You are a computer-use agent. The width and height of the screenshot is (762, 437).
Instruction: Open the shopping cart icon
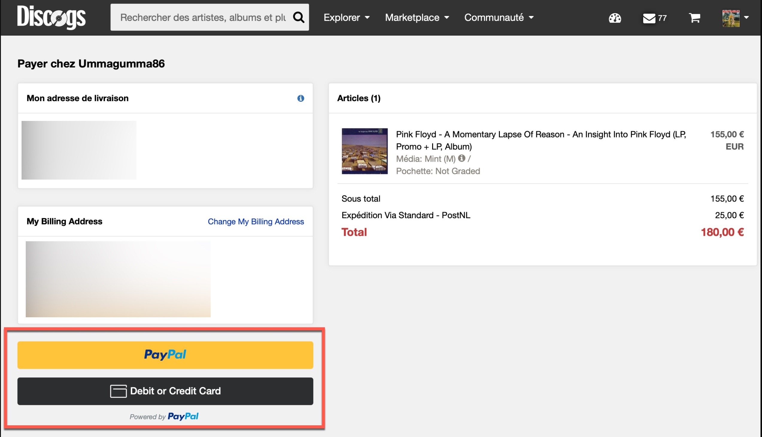[694, 18]
